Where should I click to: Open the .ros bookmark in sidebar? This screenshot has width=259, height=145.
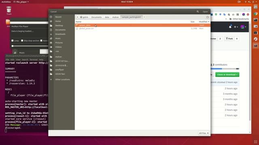tap(57, 51)
